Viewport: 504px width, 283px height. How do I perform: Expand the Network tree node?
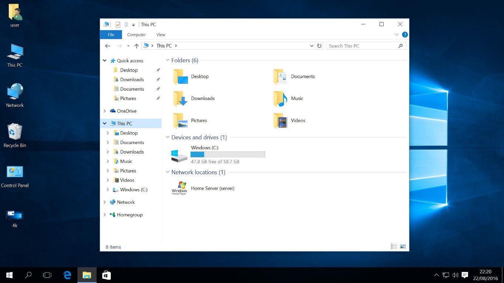point(105,202)
